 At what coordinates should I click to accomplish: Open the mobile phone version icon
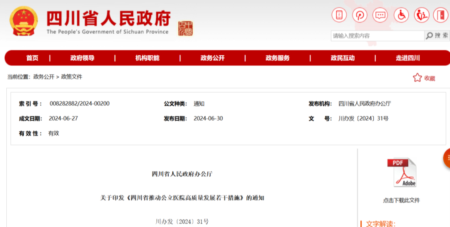(339, 15)
